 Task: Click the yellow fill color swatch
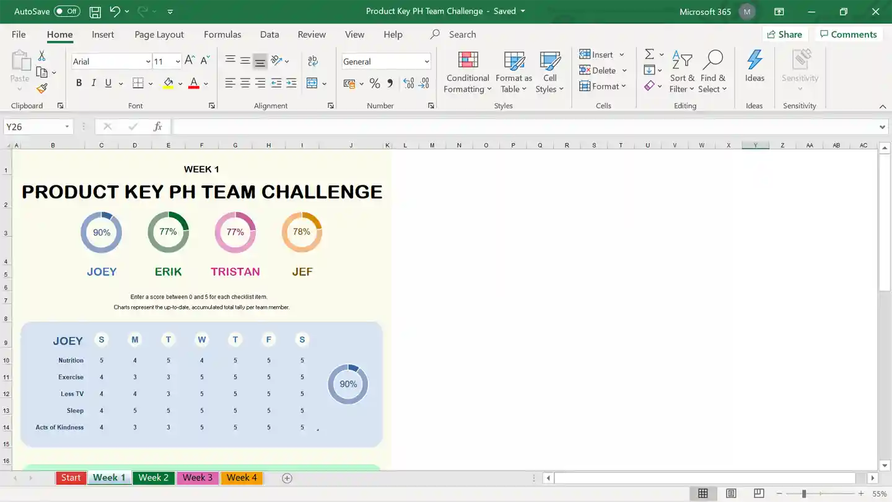[x=168, y=83]
